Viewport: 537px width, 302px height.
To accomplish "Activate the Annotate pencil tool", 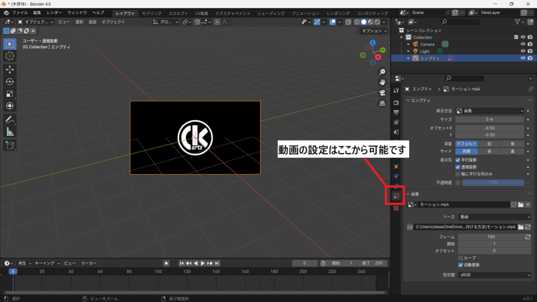I will (x=10, y=120).
